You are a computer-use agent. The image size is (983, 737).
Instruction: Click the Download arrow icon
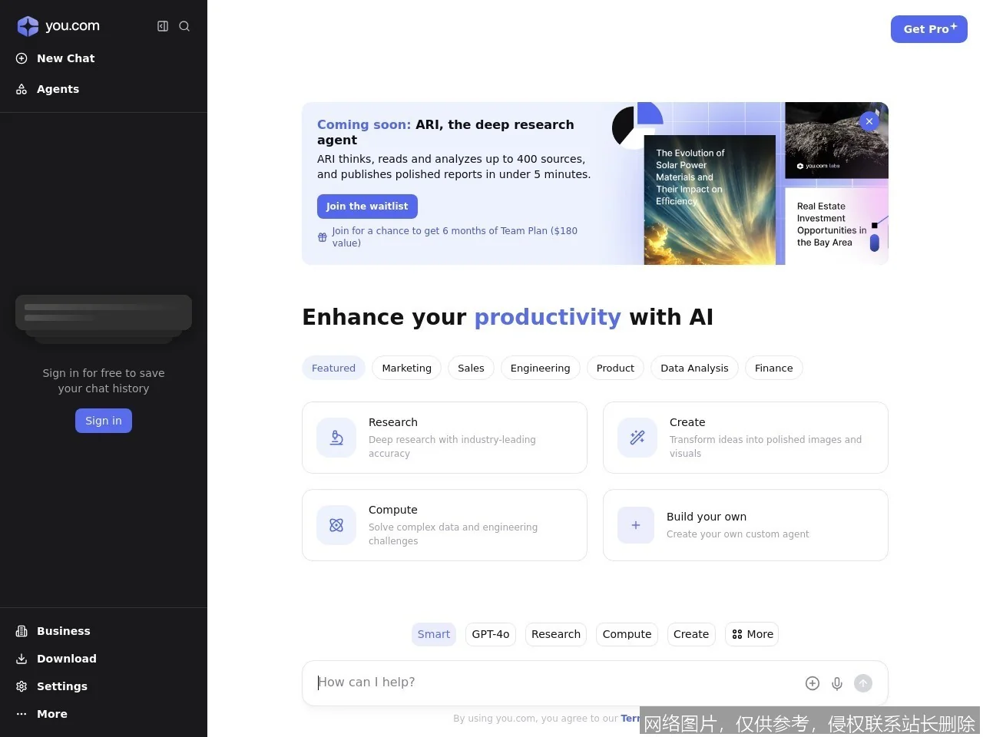click(22, 659)
